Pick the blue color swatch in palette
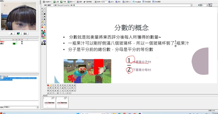Image resolution: width=218 pixels, height=114 pixels. coord(43,32)
